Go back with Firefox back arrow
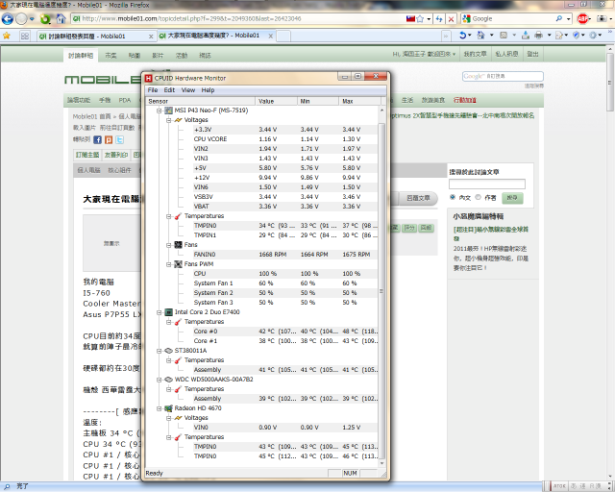Screen dimensions: 615x492 point(8,18)
